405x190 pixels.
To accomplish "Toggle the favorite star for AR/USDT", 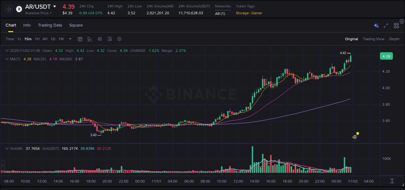I will (x=9, y=9).
